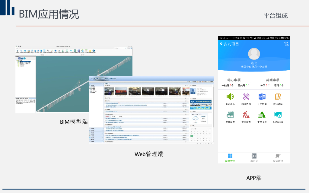Pick the hand pan tool in BIM toolbar
The width and height of the screenshot is (309, 193).
click(21, 51)
